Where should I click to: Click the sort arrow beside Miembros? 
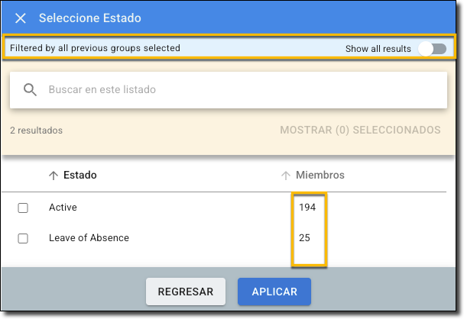coord(285,176)
